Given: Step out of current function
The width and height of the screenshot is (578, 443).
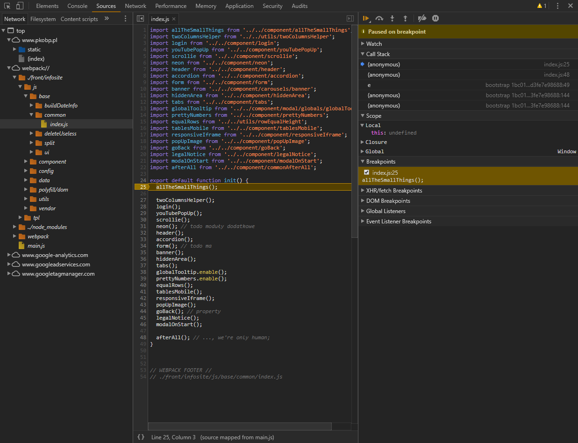Looking at the screenshot, I should [x=405, y=18].
